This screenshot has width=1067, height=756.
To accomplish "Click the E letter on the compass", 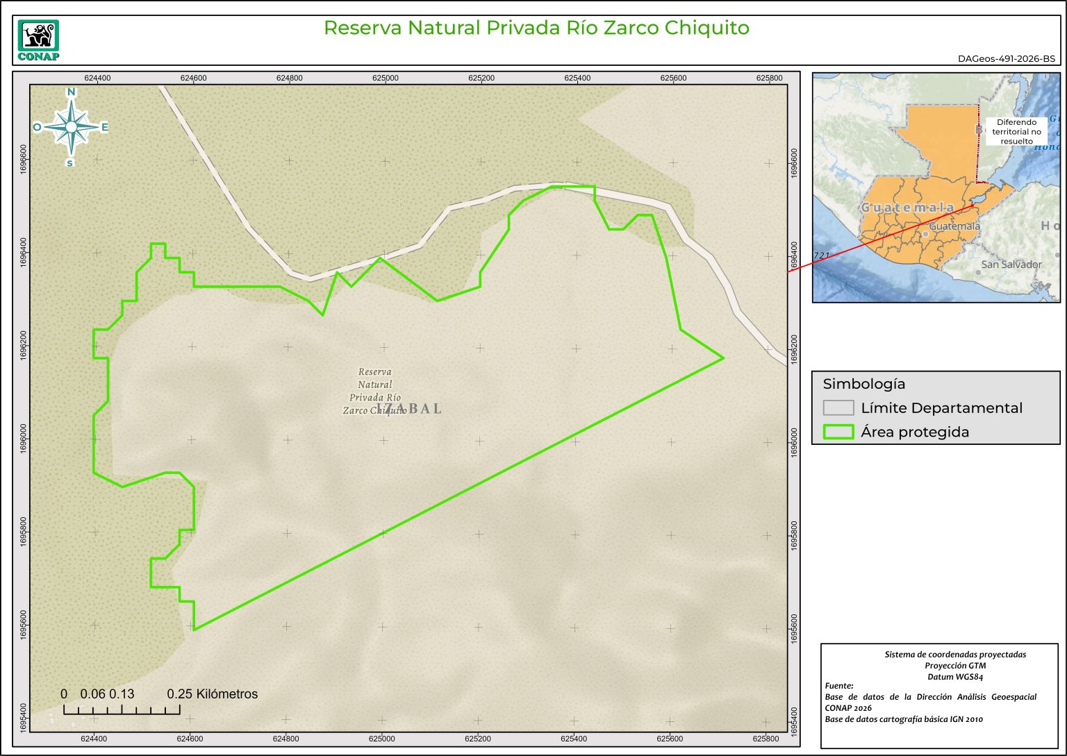I will (105, 127).
